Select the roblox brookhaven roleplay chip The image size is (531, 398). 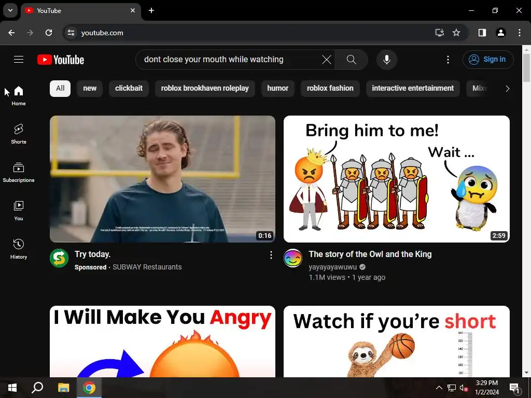click(205, 88)
